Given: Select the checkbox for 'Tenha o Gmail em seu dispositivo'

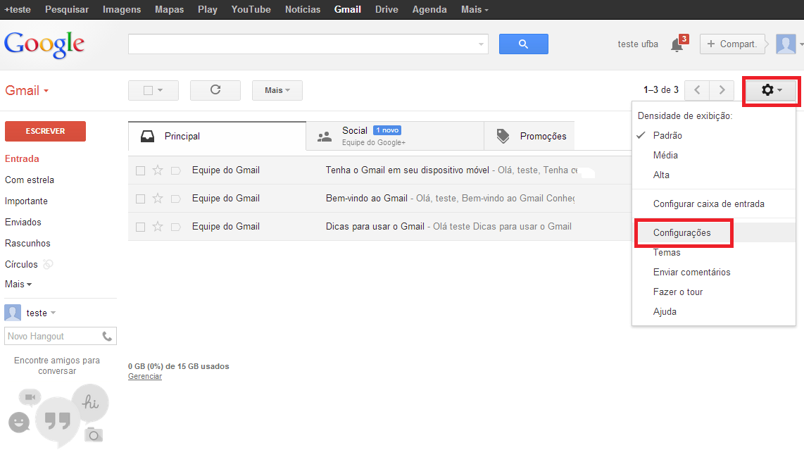Looking at the screenshot, I should pyautogui.click(x=141, y=171).
